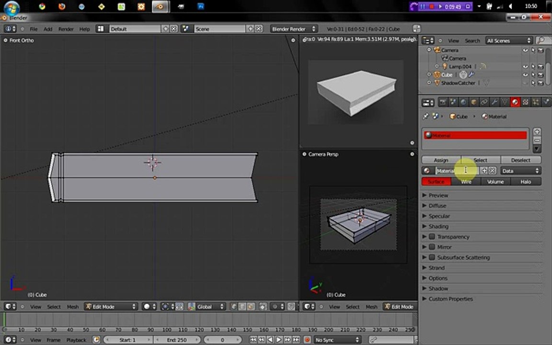Enable the Mirror checkbox
Image resolution: width=552 pixels, height=345 pixels.
pos(432,247)
